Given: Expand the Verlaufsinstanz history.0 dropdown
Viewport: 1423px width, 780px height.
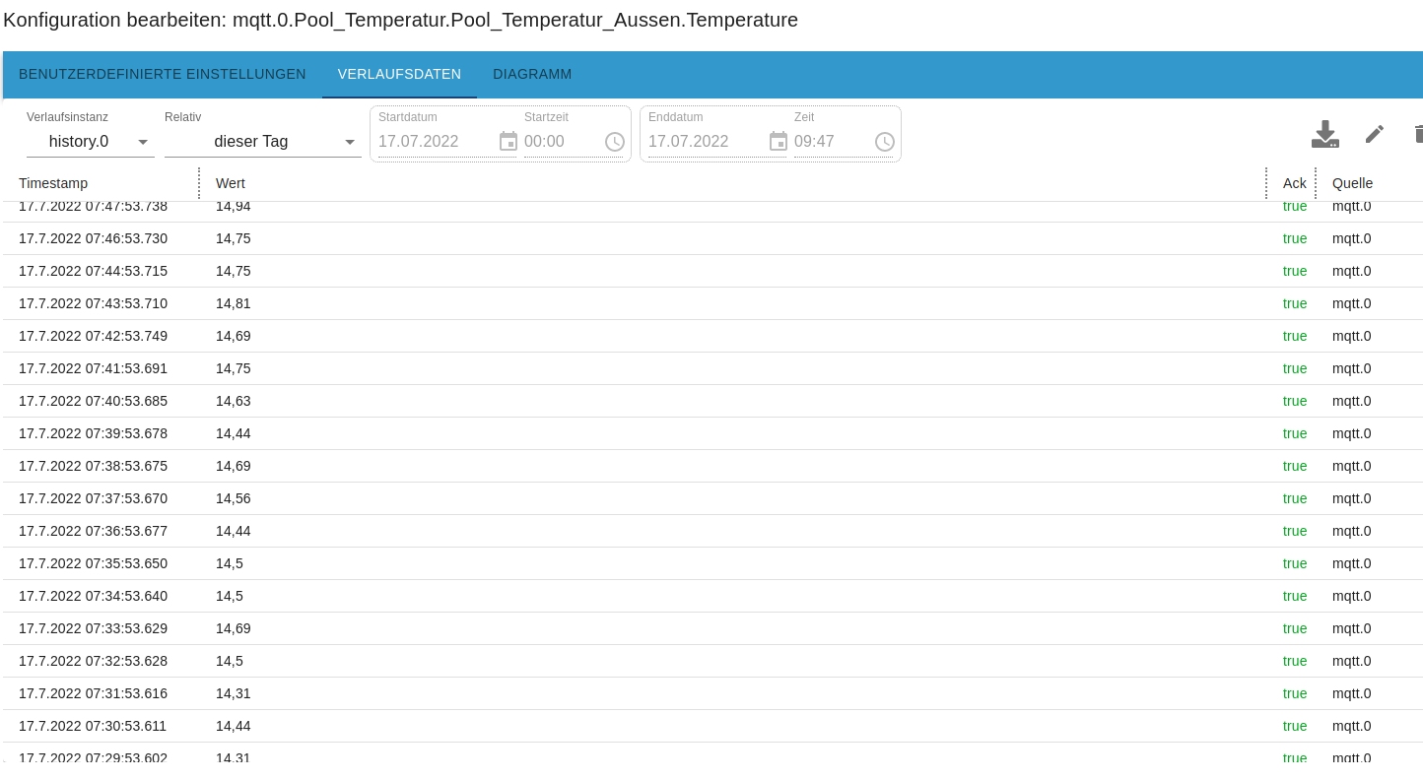Looking at the screenshot, I should coord(91,142).
